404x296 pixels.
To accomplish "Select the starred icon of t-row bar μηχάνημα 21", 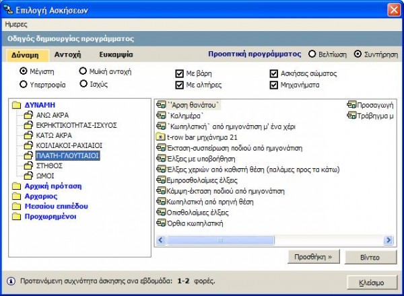I will point(160,137).
